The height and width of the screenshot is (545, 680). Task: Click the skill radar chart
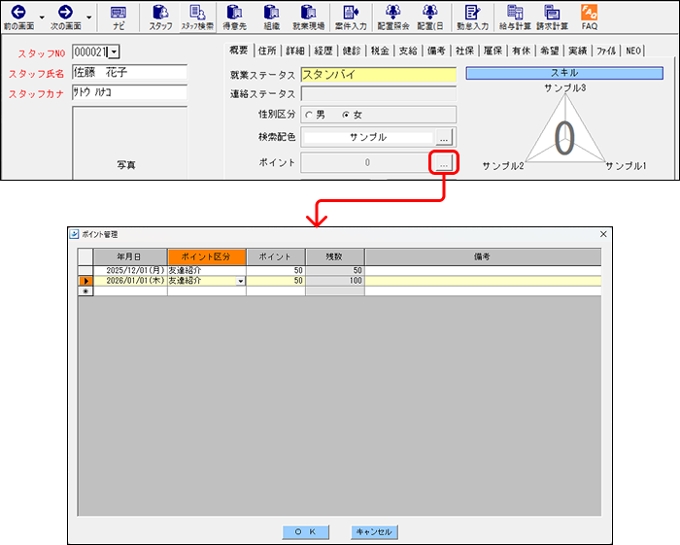[564, 130]
